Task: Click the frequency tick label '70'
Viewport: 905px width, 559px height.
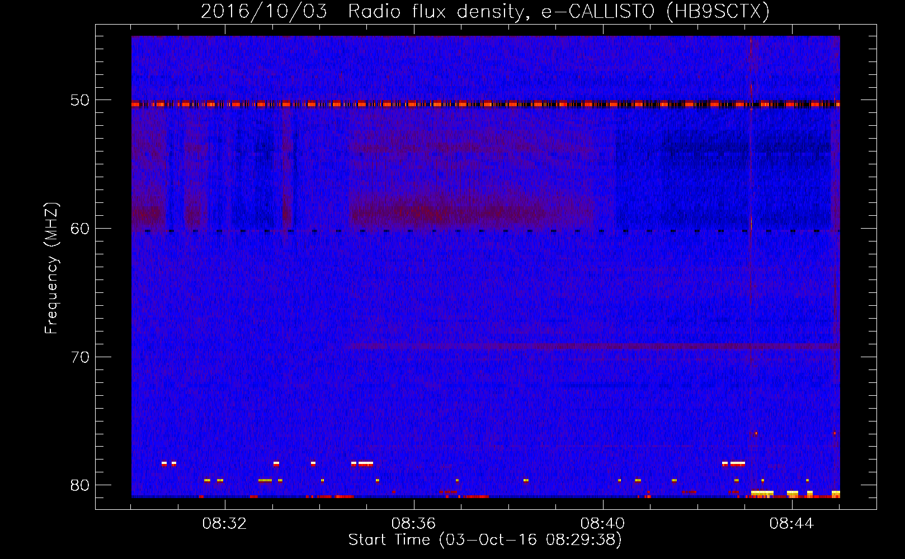Action: pos(80,357)
